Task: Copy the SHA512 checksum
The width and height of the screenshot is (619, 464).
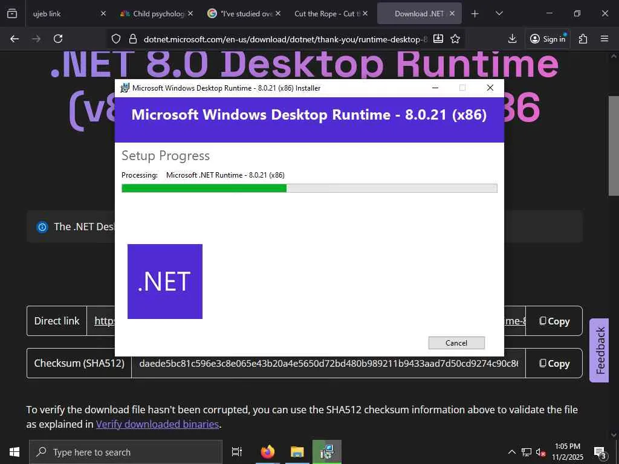Action: point(554,363)
